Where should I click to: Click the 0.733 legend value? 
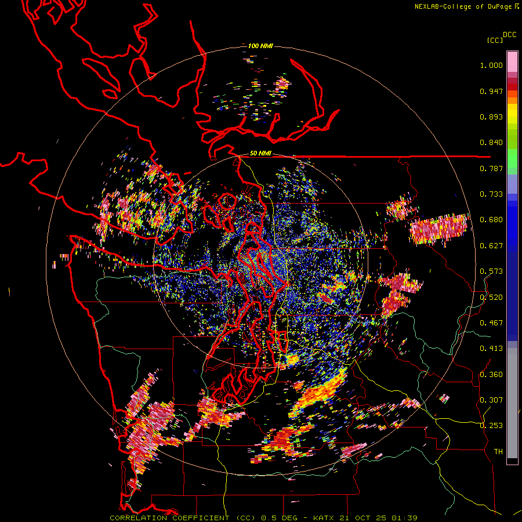pyautogui.click(x=491, y=194)
